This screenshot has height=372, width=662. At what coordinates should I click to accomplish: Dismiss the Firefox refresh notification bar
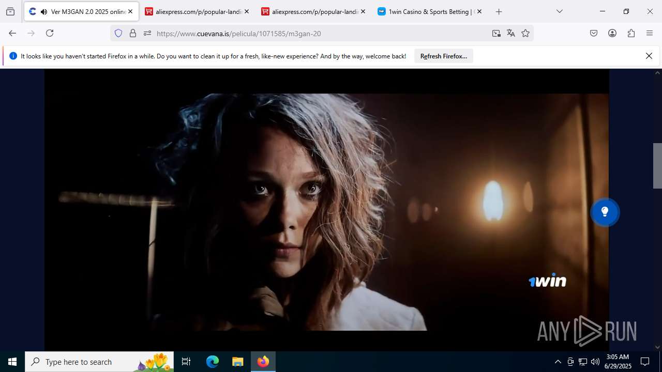coord(649,56)
